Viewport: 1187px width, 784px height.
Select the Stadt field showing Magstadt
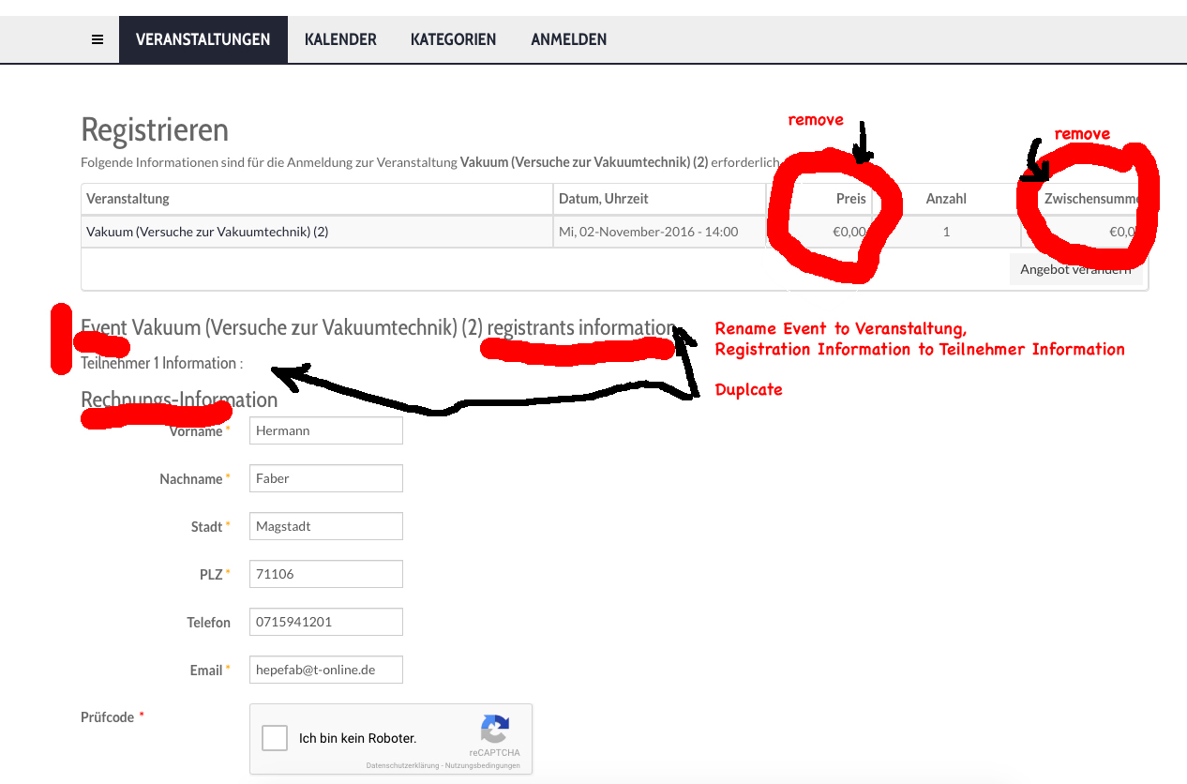point(325,526)
